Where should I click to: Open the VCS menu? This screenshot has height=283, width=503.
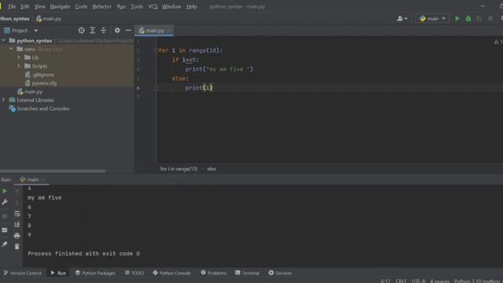(x=152, y=6)
